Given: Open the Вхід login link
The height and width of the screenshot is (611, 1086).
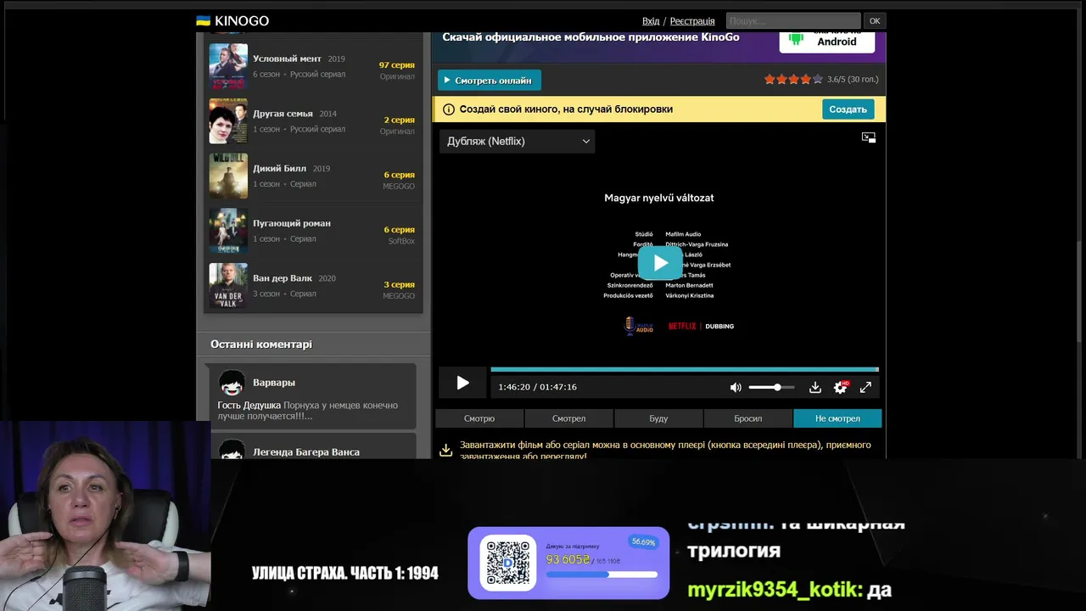Looking at the screenshot, I should (651, 21).
